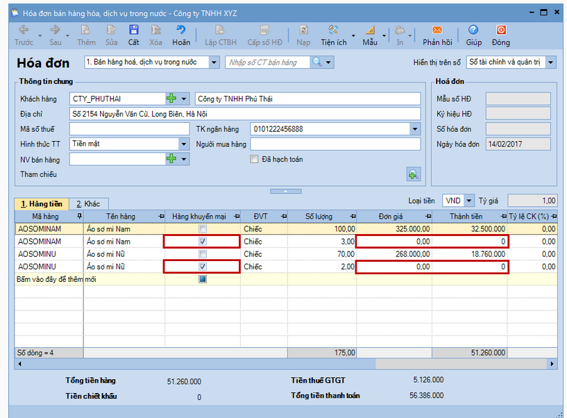Open the Tiện ích utilities icon
This screenshot has width=567, height=418.
coord(333,30)
